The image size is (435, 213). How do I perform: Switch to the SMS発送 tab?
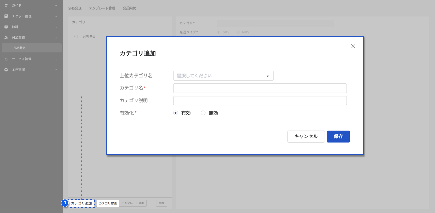(75, 8)
